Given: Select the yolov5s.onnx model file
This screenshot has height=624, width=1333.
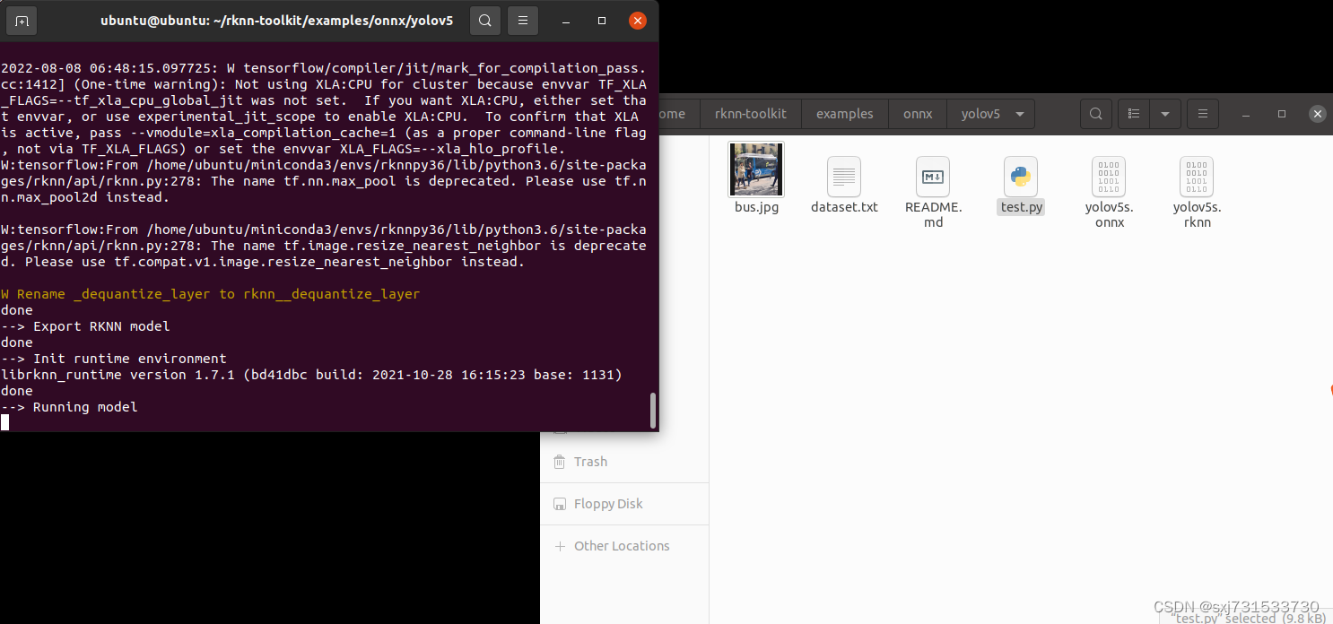Looking at the screenshot, I should [x=1109, y=178].
